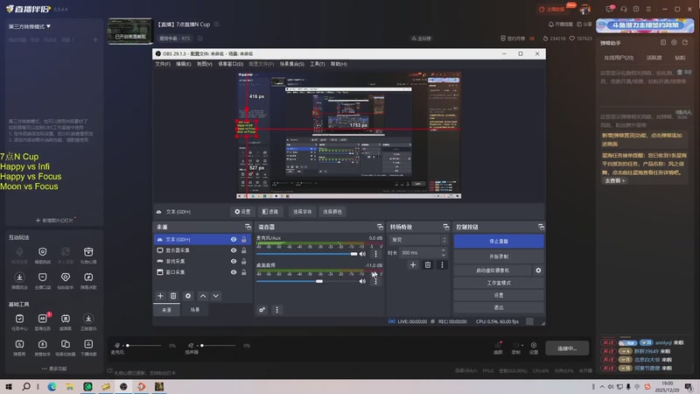The height and width of the screenshot is (394, 700).
Task: Click 滤镜 filters button on source toolbar
Action: click(270, 212)
